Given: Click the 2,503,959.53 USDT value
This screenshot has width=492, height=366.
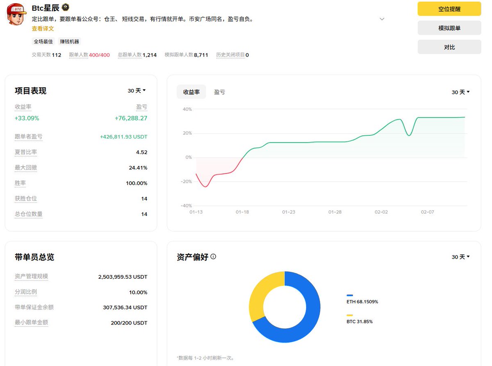Looking at the screenshot, I should pos(123,277).
